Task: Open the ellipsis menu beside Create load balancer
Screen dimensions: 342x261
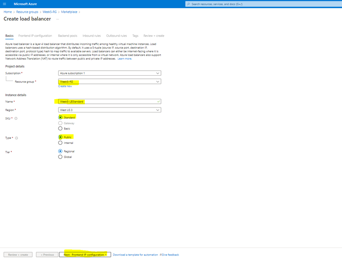Action: click(57, 19)
